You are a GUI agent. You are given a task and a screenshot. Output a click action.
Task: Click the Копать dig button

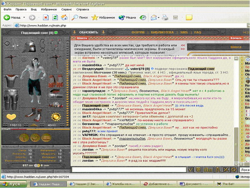pyautogui.click(x=236, y=38)
